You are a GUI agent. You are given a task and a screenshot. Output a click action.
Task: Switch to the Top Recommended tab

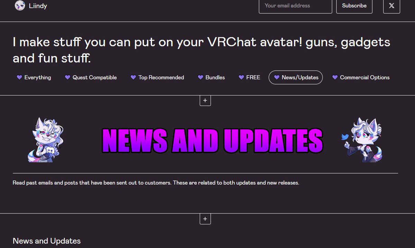click(157, 77)
